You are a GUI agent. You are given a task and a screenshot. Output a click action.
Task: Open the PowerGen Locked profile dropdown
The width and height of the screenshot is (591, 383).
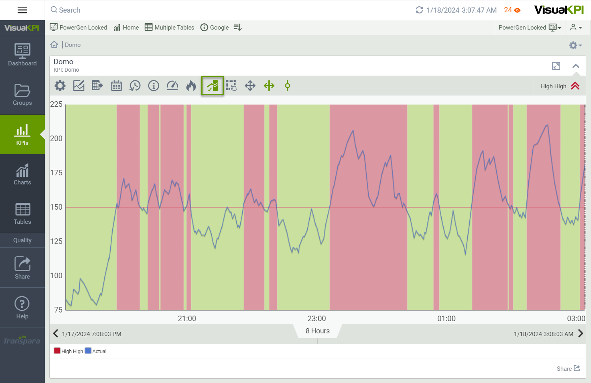[530, 28]
